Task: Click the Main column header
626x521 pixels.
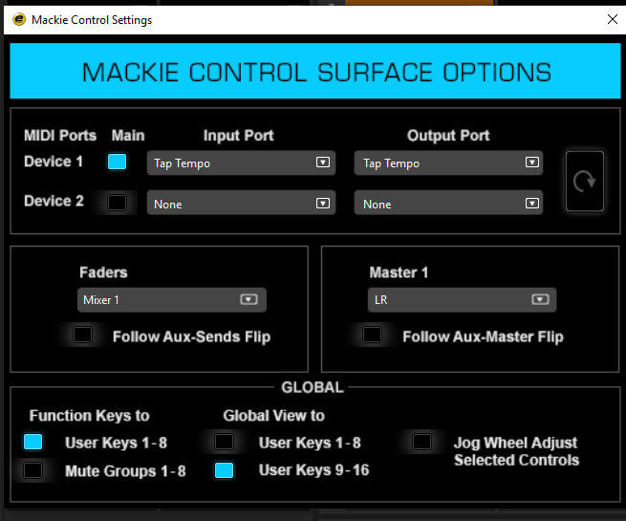Action: tap(128, 136)
